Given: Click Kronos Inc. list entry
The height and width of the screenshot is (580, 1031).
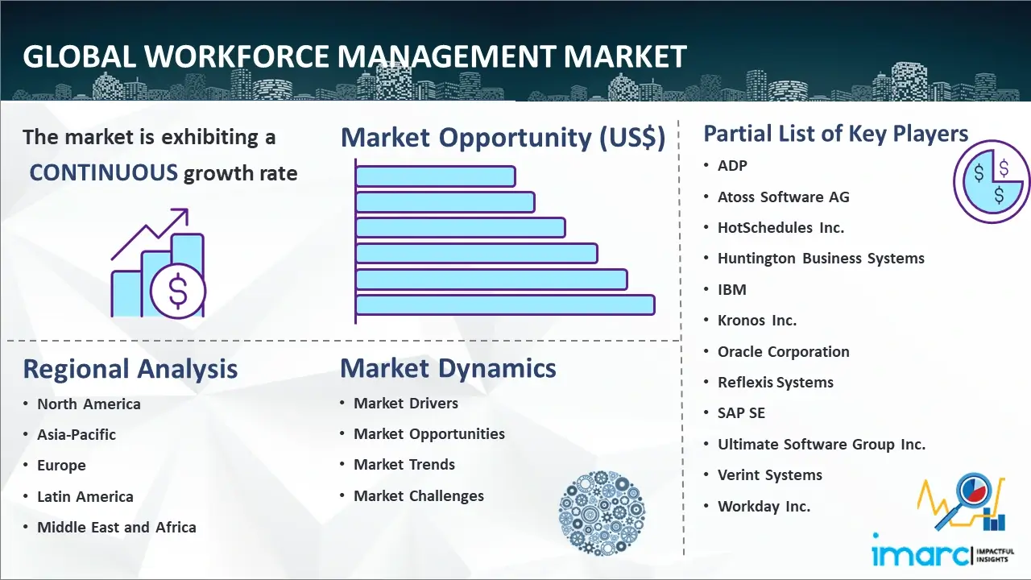Looking at the screenshot, I should [756, 321].
